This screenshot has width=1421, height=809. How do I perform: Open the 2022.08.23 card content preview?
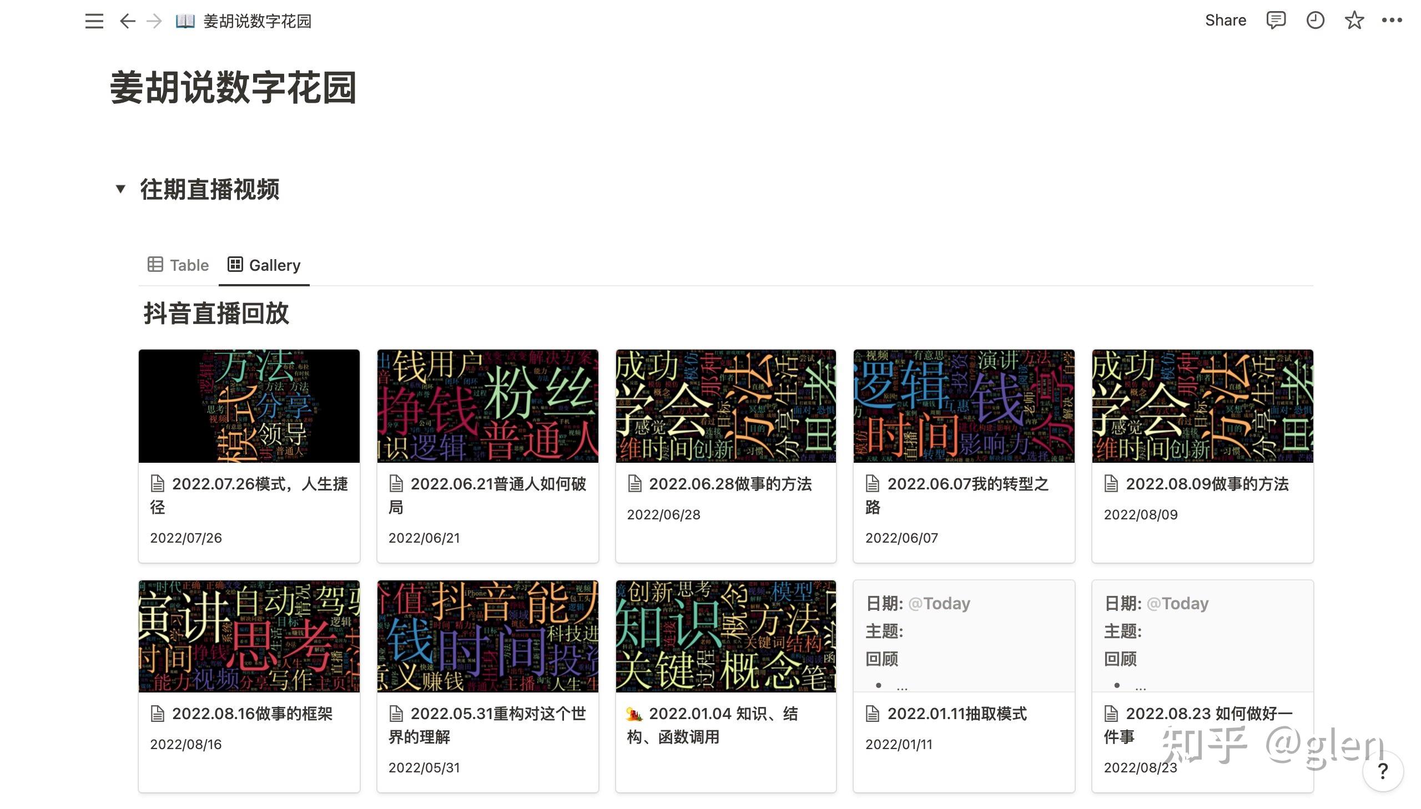point(1202,636)
